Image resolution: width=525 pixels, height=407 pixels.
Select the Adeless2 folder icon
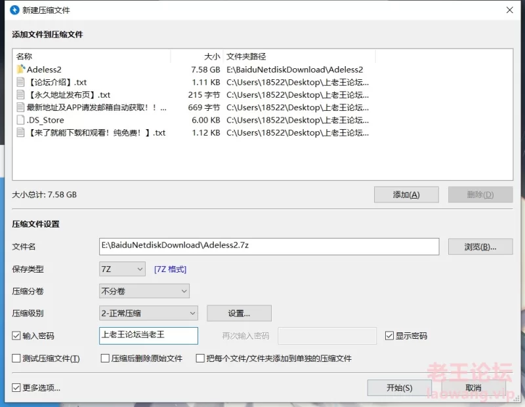21,69
